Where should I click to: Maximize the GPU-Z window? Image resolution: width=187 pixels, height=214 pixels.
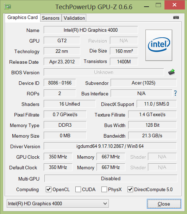[x=158, y=5]
